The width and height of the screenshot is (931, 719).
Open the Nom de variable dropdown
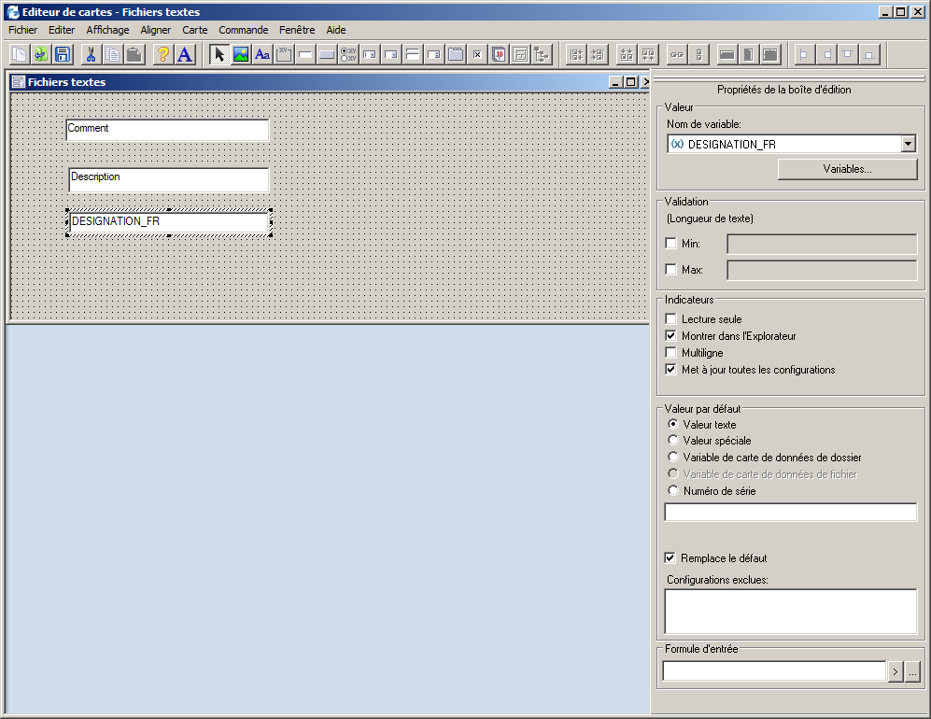point(908,144)
